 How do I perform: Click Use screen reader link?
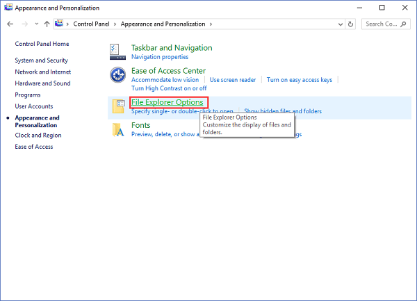(x=233, y=80)
